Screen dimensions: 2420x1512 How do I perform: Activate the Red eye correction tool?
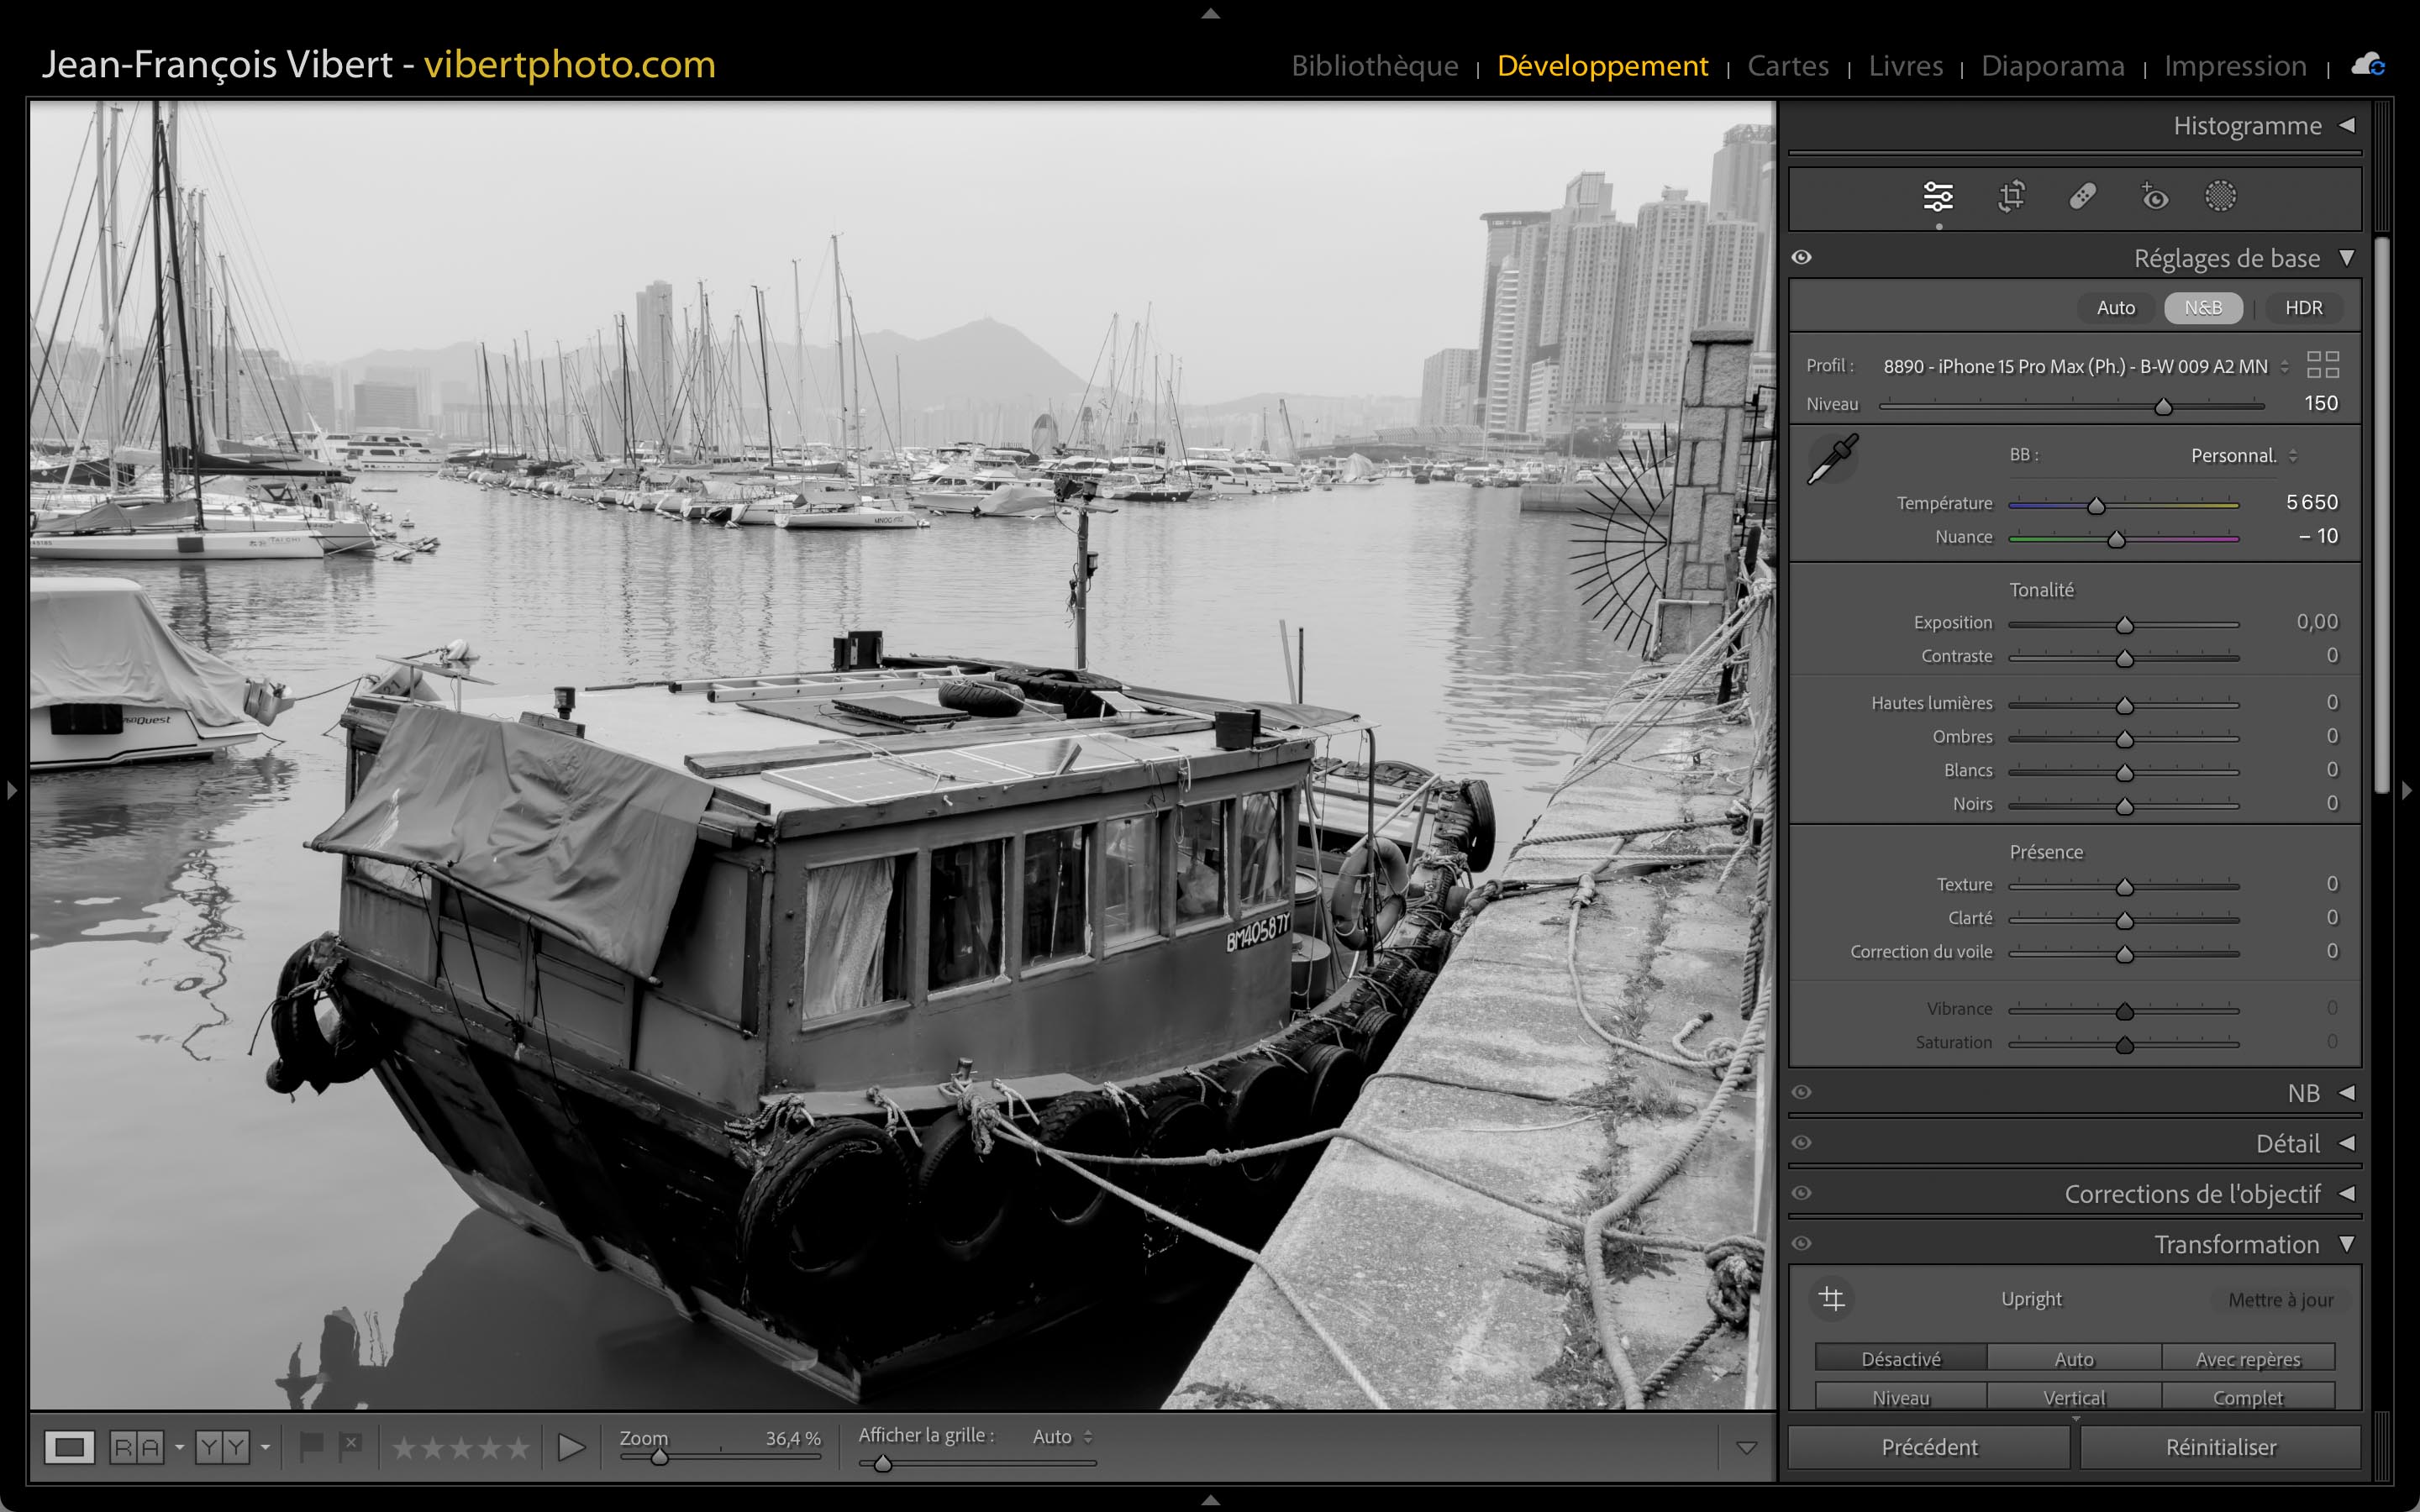click(2154, 196)
